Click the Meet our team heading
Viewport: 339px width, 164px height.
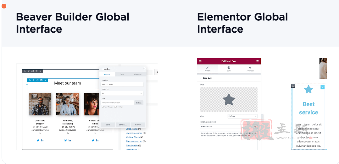coord(67,83)
